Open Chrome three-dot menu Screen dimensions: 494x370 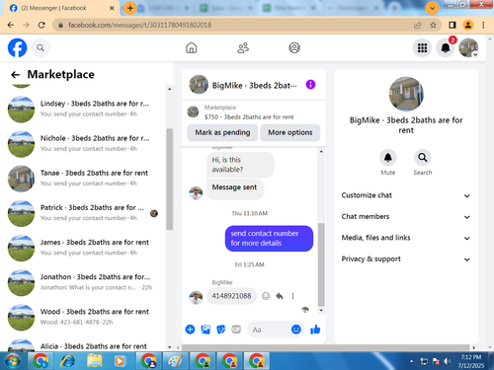click(483, 25)
